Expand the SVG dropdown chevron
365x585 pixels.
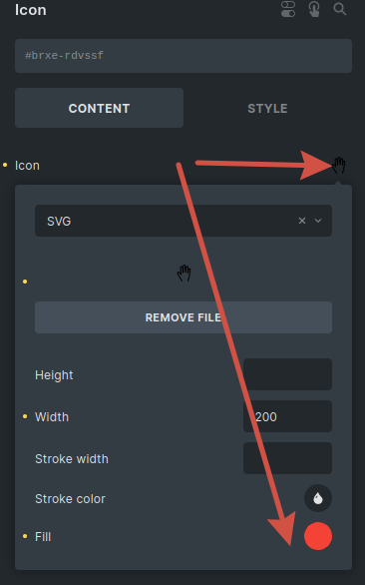coord(318,221)
